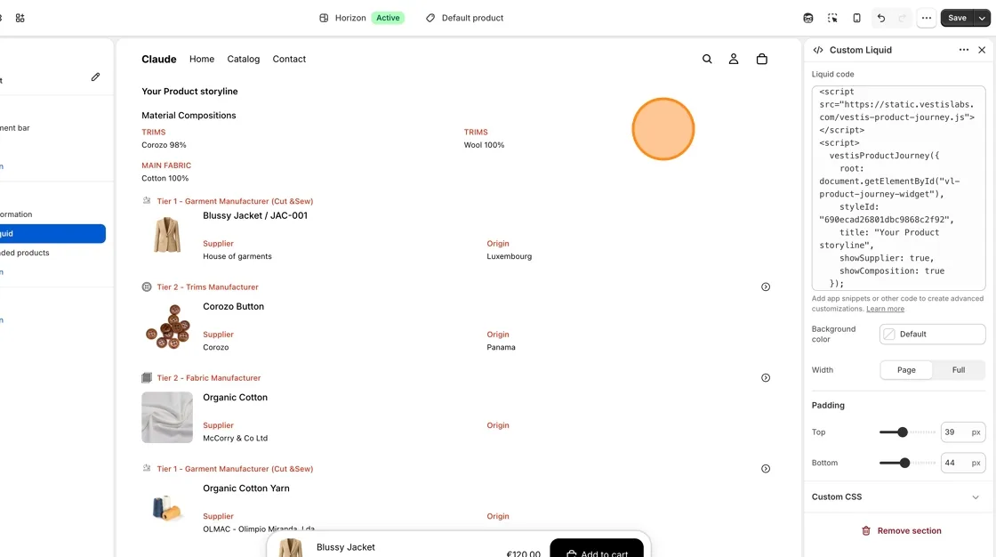Undo the last change
Viewport: 996px width, 557px height.
[881, 18]
